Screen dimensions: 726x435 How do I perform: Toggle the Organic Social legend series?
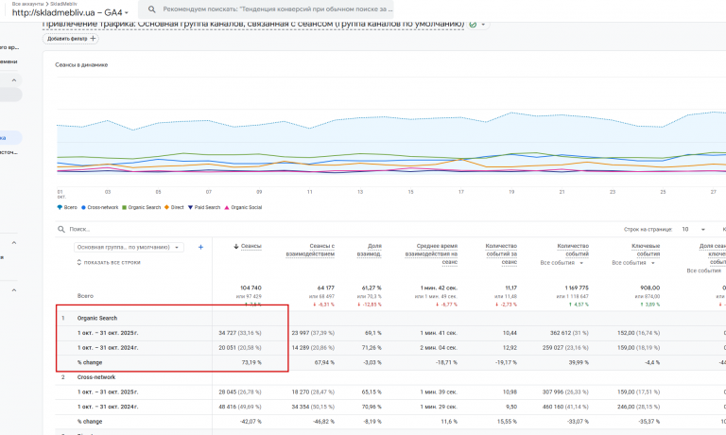pyautogui.click(x=243, y=207)
